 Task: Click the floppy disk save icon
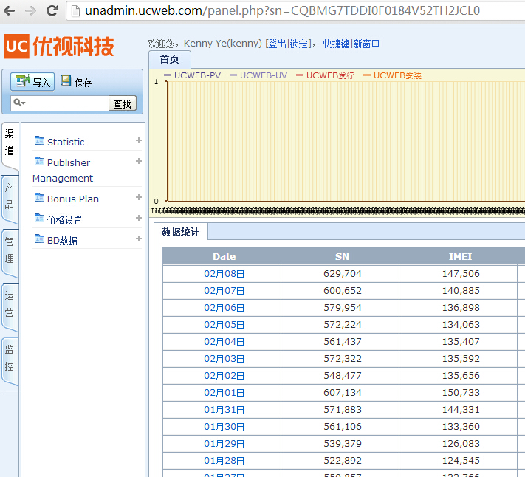66,80
